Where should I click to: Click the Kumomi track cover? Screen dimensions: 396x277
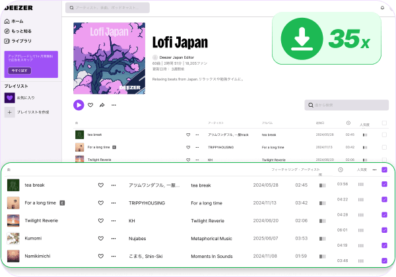click(x=13, y=238)
